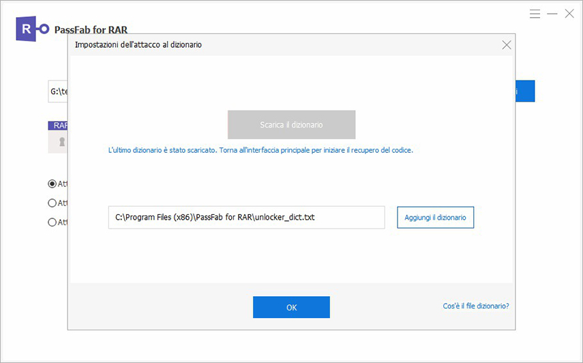Select the second attack type radio button
Image resolution: width=583 pixels, height=363 pixels.
pos(52,203)
